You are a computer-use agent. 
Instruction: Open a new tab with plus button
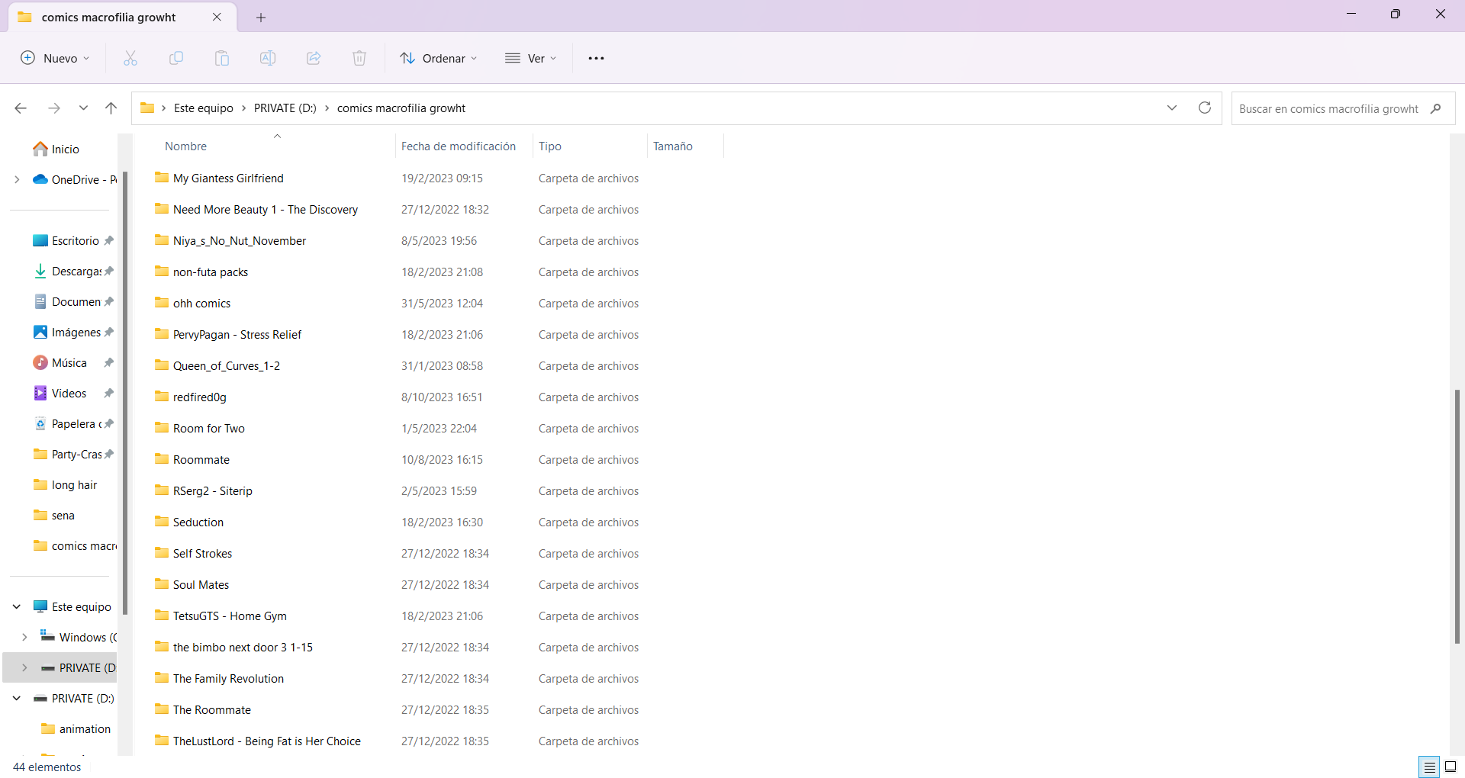pyautogui.click(x=261, y=17)
